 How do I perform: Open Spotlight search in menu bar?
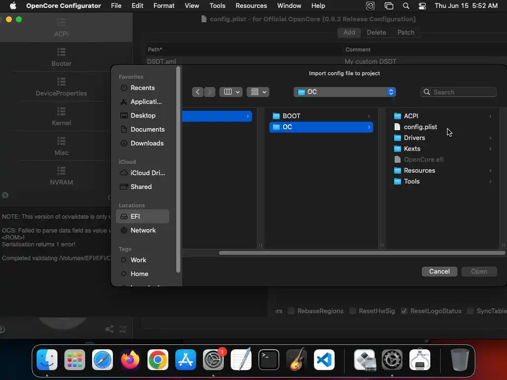(406, 6)
